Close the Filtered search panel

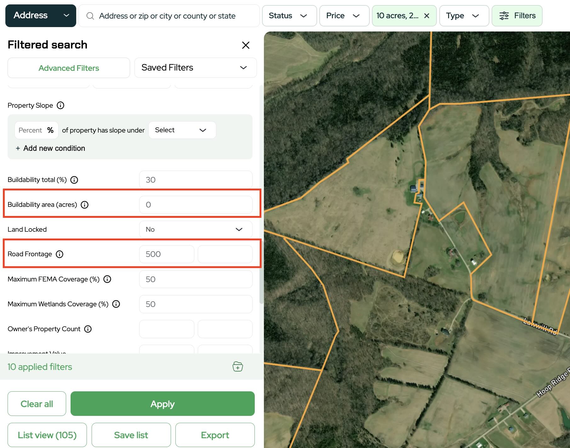[246, 45]
